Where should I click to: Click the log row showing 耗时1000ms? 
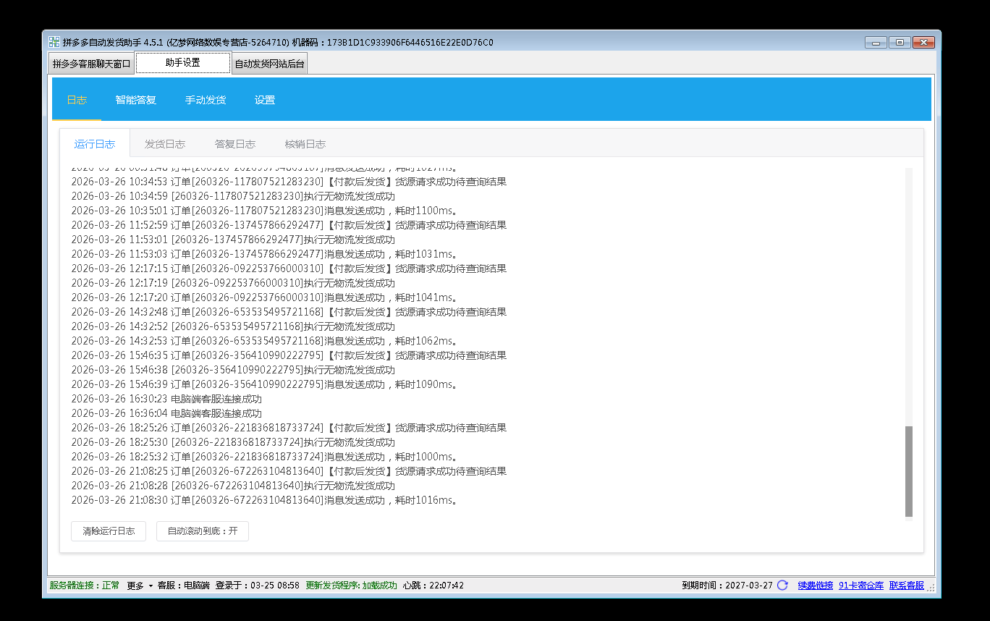264,457
